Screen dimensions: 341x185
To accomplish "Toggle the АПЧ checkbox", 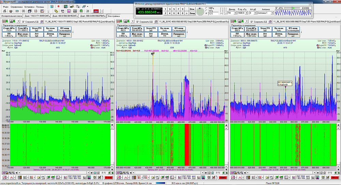I will 277,8.
